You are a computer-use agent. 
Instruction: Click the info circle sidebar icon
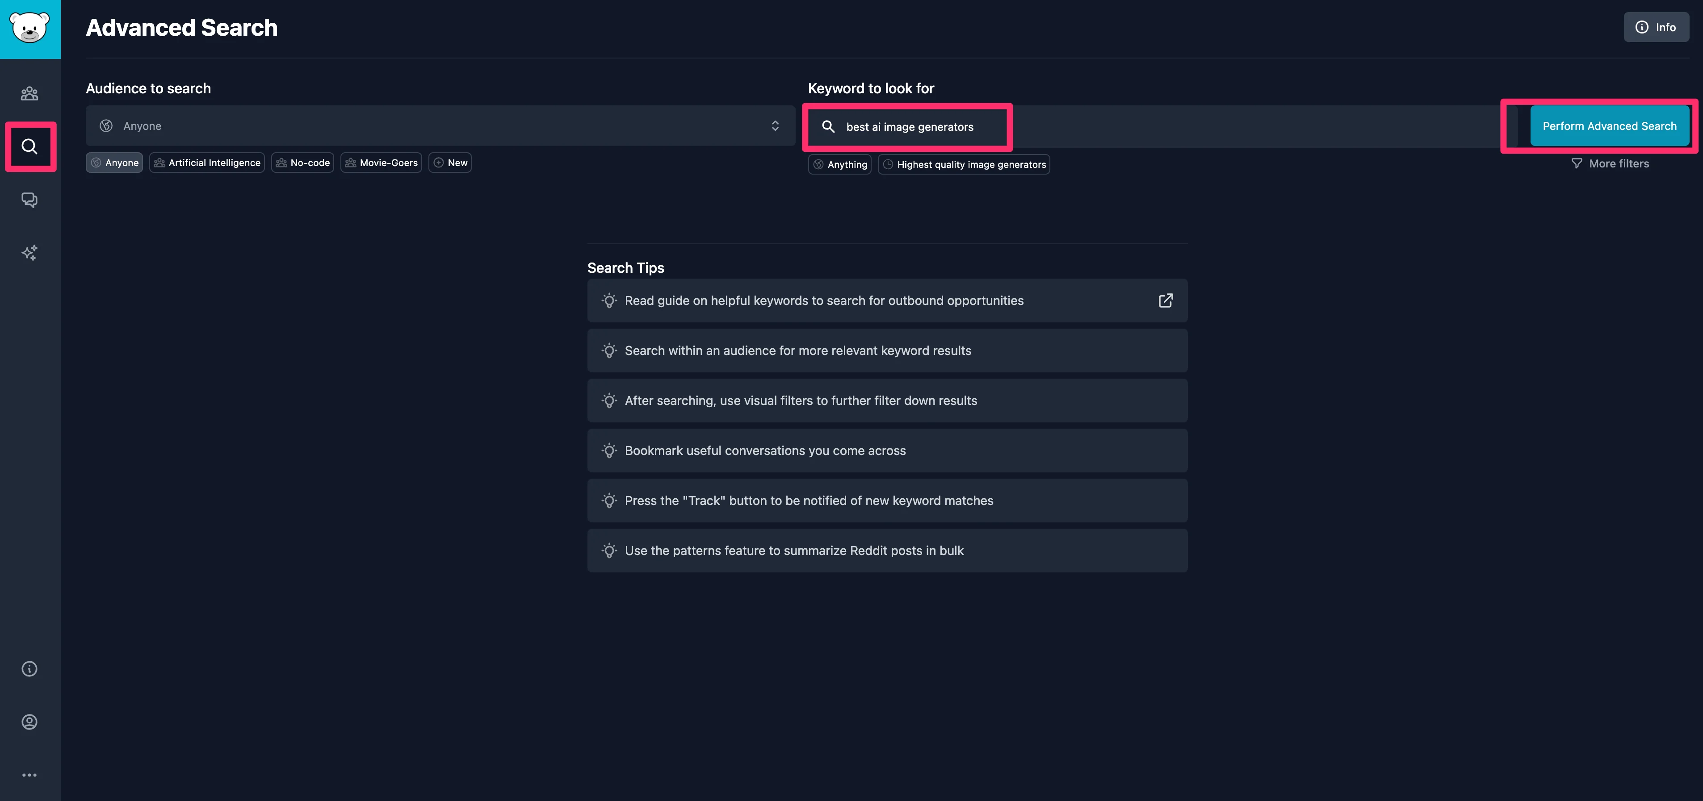point(30,669)
